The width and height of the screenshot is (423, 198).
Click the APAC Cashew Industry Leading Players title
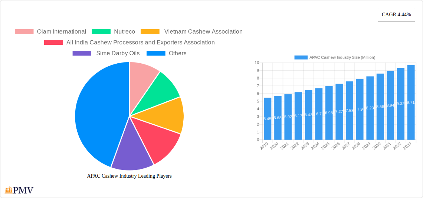pos(129,176)
